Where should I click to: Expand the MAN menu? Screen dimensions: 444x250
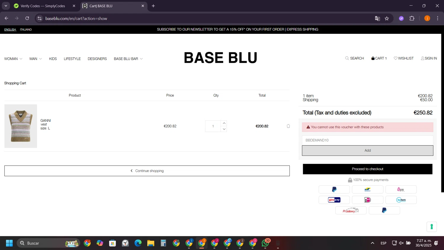tap(36, 59)
